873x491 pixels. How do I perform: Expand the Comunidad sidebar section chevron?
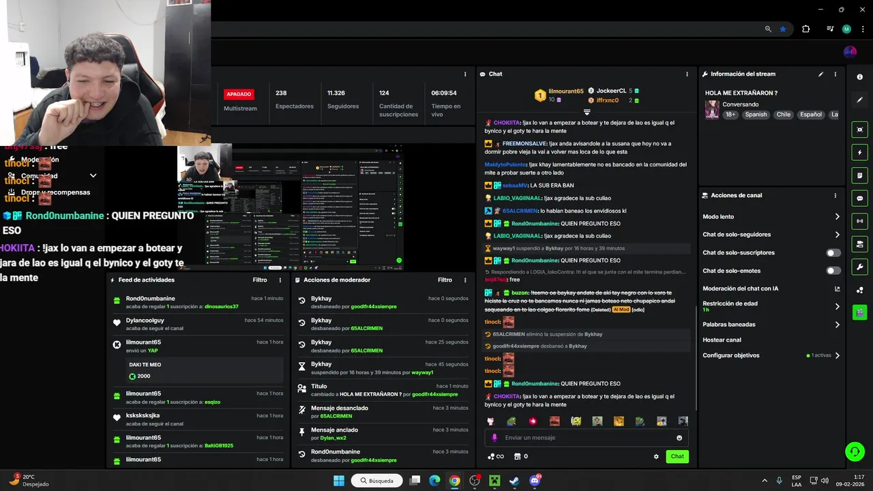click(x=93, y=175)
